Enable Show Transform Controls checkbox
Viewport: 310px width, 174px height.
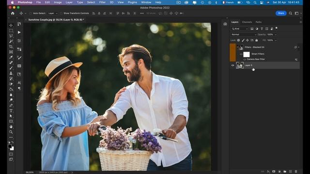tap(61, 13)
